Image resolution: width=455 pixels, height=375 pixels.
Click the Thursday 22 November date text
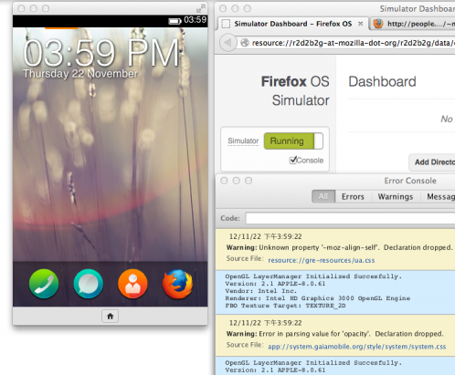point(80,74)
